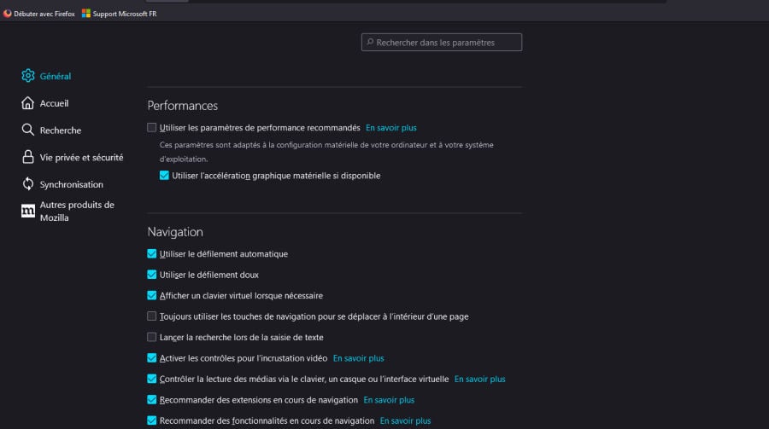Open En savoir plus link for performance settings
769x429 pixels.
coord(391,128)
